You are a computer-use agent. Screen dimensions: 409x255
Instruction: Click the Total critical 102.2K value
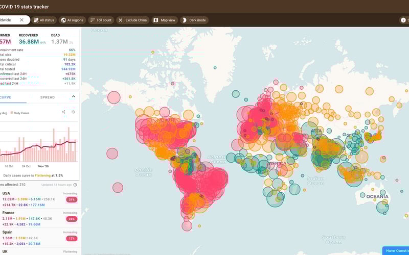(70, 64)
